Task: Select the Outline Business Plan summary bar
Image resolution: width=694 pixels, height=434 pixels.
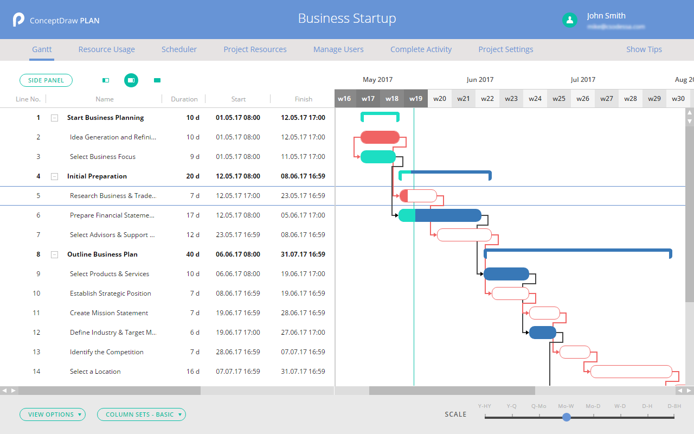Action: tap(578, 253)
